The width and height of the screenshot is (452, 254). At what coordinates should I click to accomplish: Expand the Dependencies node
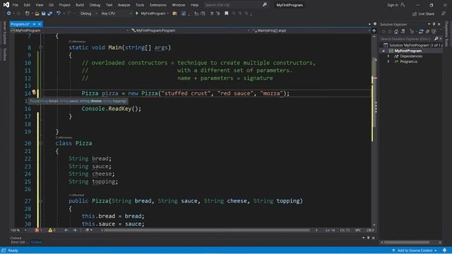tap(388, 56)
